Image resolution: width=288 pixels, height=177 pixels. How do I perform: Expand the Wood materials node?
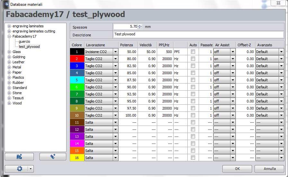click(x=9, y=103)
